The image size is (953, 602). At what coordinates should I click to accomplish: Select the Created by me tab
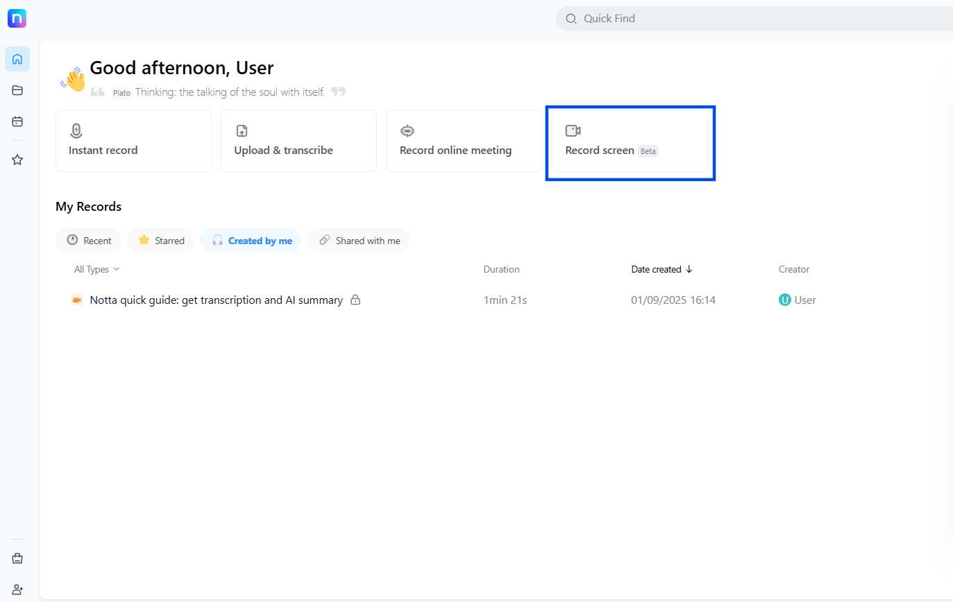251,241
